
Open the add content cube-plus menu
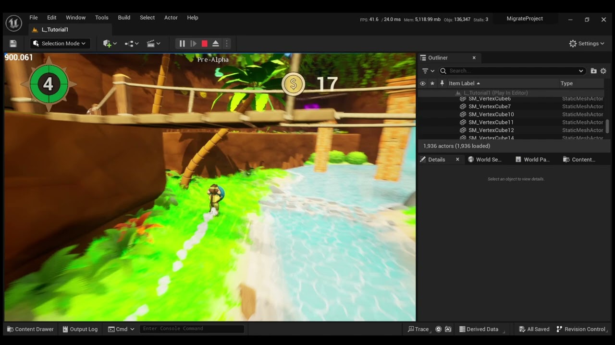pos(110,44)
